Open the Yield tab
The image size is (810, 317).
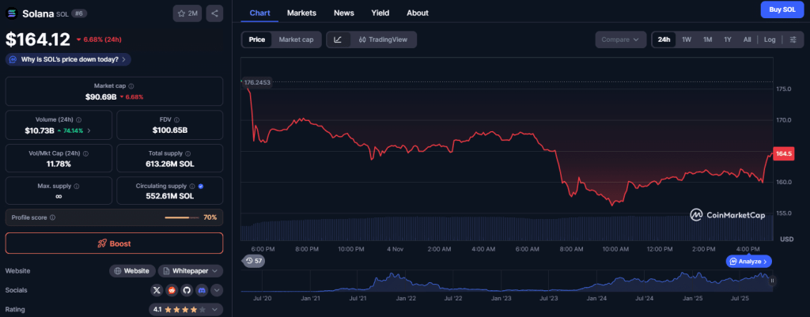[380, 13]
